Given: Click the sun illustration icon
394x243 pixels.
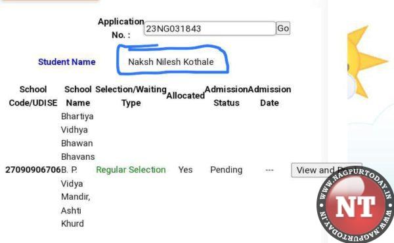Looking at the screenshot, I should coord(366,62).
